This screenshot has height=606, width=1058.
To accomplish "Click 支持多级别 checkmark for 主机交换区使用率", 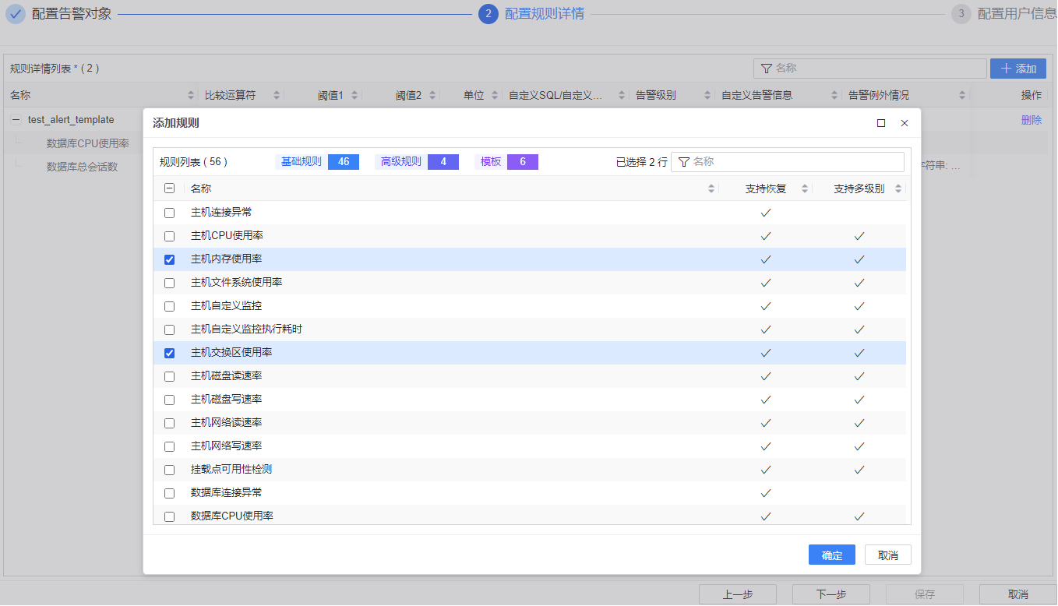I will click(x=859, y=353).
